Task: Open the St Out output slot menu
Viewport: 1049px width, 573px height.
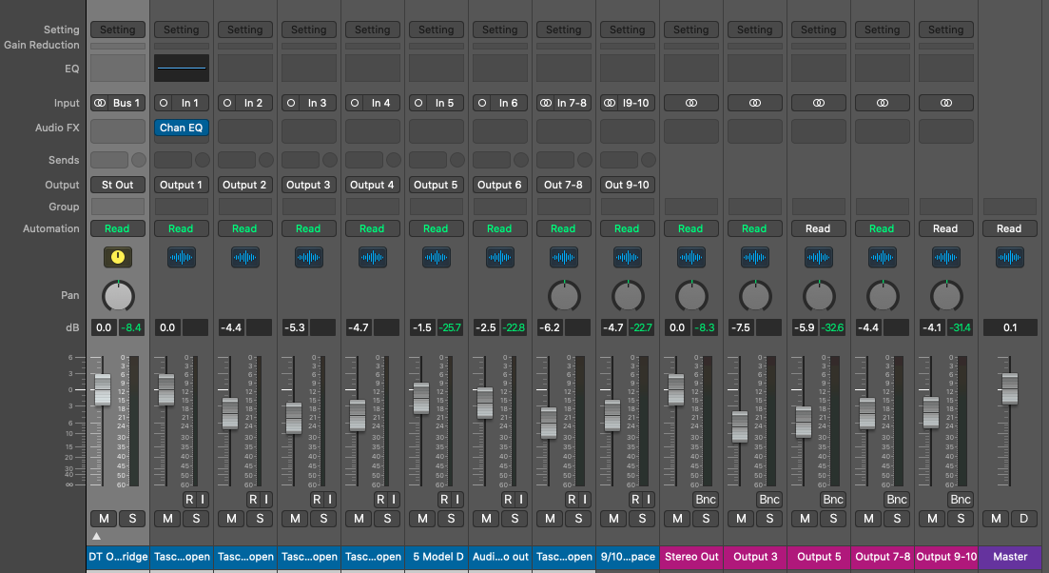Action: (x=118, y=185)
